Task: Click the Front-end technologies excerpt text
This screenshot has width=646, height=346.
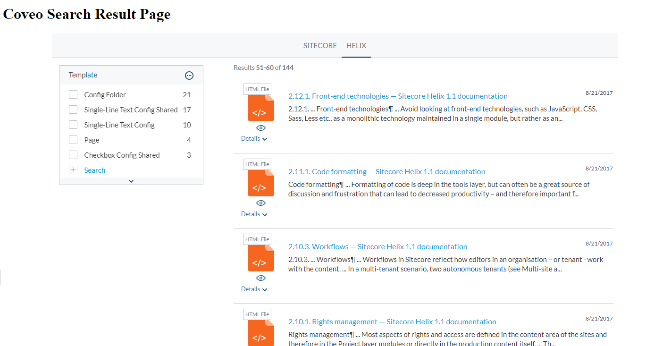Action: point(443,114)
